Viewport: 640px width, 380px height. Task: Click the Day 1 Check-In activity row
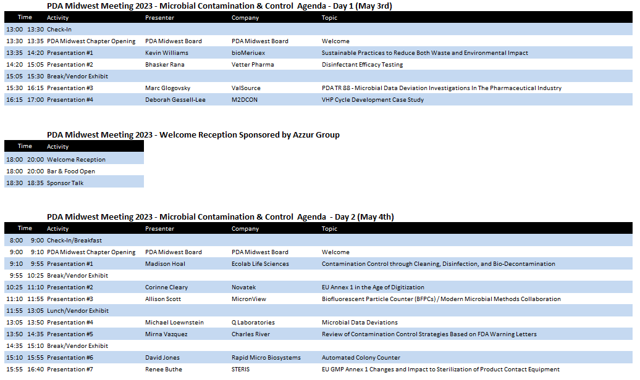[x=318, y=30]
